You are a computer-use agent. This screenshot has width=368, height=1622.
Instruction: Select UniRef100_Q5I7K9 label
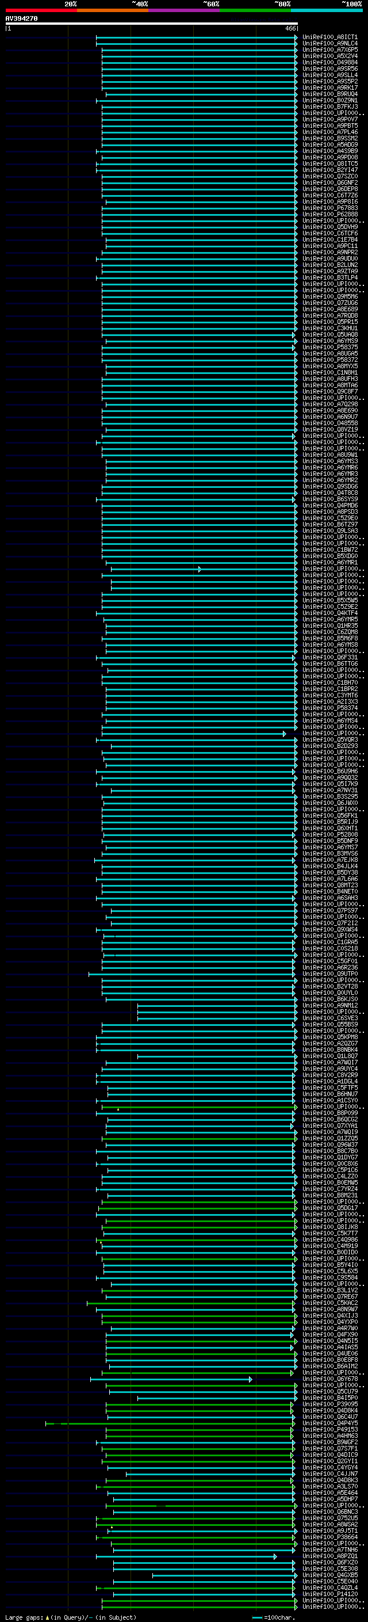coord(330,783)
